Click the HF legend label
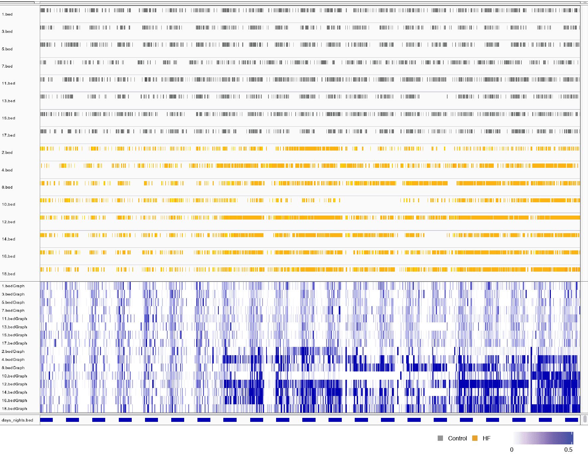The image size is (588, 460). [x=486, y=438]
